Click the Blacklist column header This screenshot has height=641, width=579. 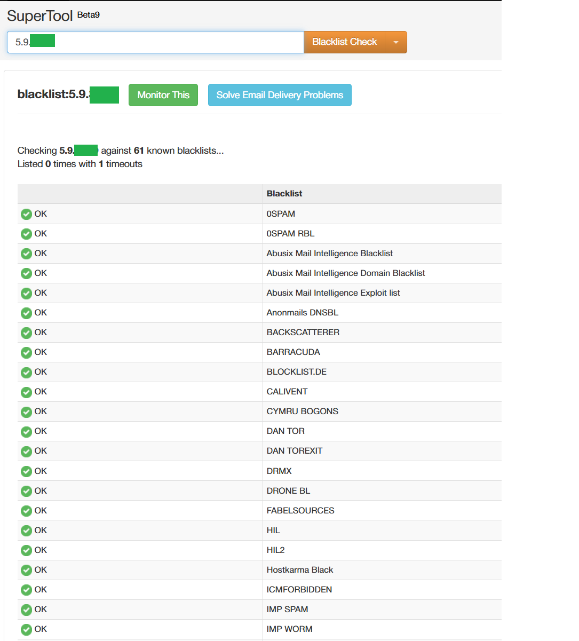(284, 194)
